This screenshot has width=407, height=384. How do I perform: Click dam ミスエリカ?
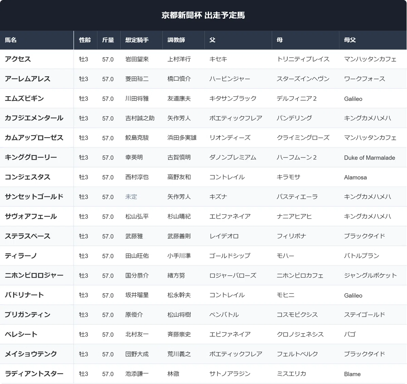(x=291, y=374)
